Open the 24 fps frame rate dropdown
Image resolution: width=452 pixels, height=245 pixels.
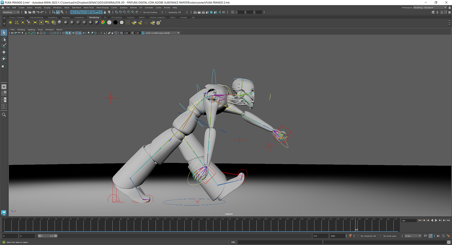pos(413,236)
